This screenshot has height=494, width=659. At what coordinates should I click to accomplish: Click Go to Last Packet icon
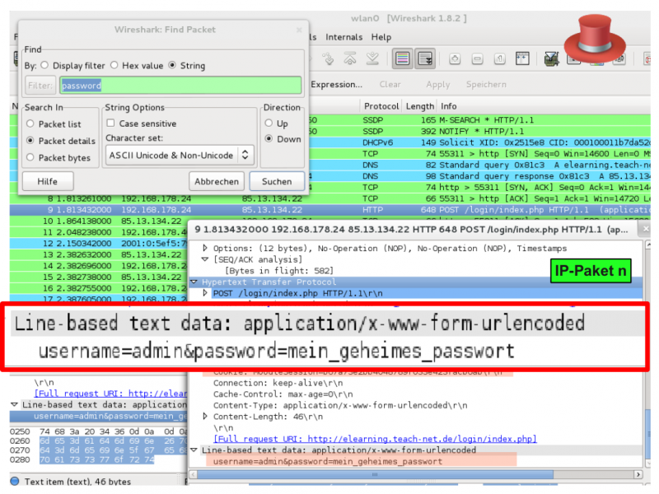(373, 58)
